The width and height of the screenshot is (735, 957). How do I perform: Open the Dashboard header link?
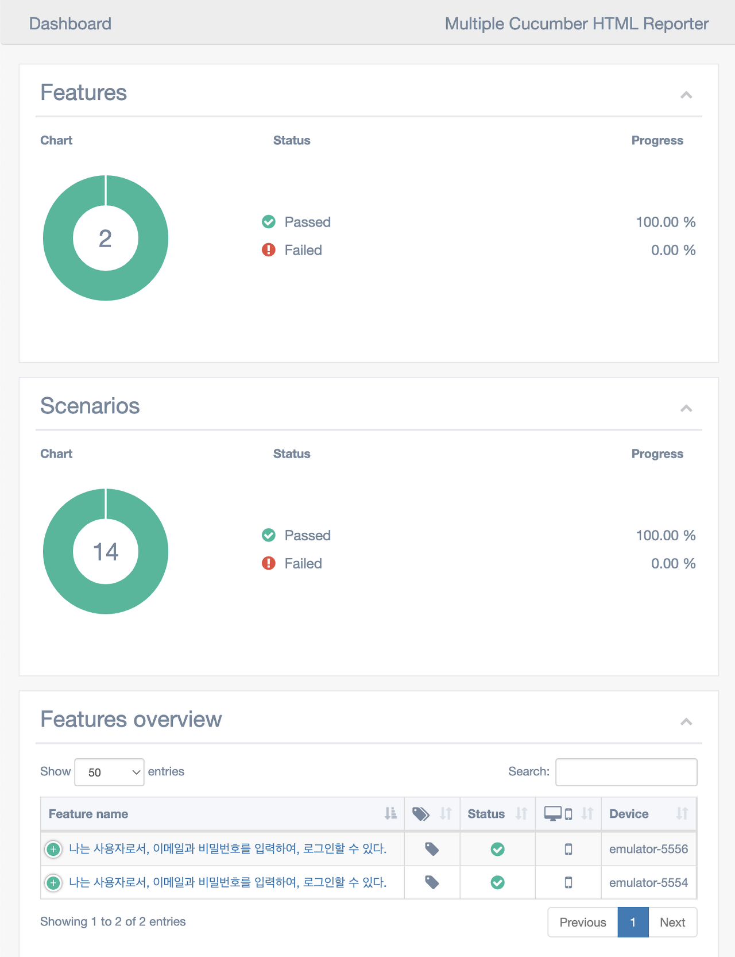70,24
